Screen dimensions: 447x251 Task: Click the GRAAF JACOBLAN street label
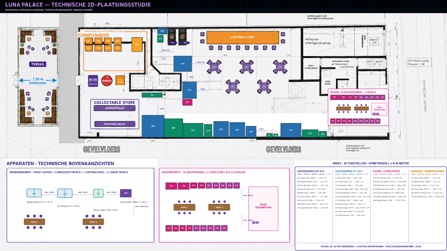click(425, 96)
